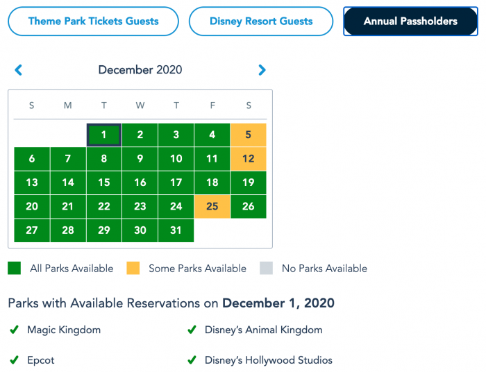
Task: Select the Annual Passholders tab
Action: [x=410, y=22]
